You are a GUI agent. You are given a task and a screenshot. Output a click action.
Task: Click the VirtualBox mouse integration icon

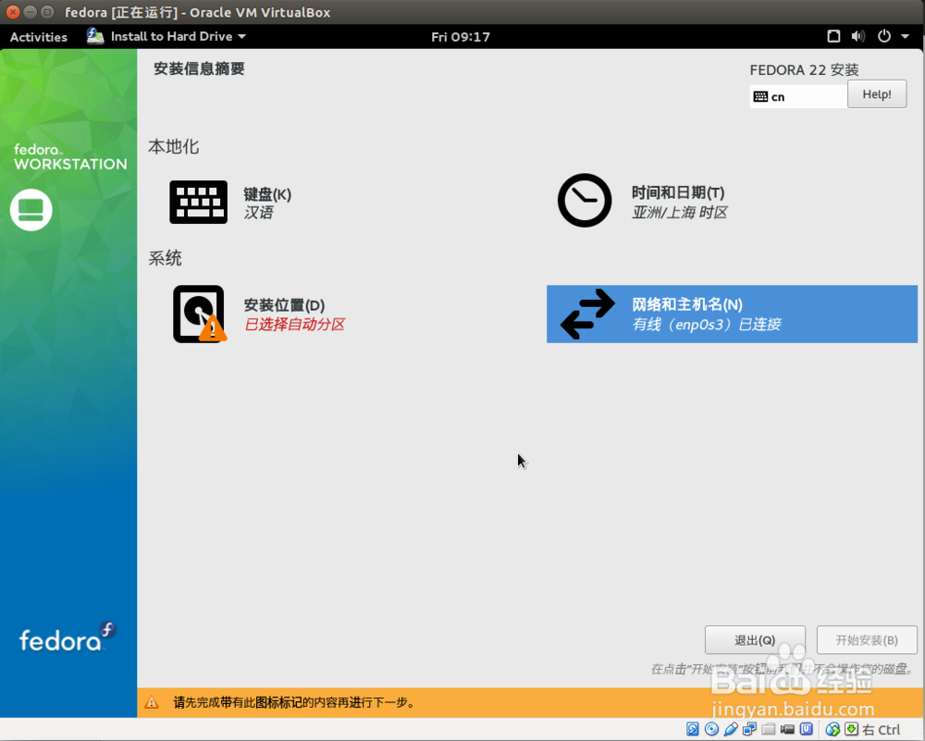(x=832, y=729)
